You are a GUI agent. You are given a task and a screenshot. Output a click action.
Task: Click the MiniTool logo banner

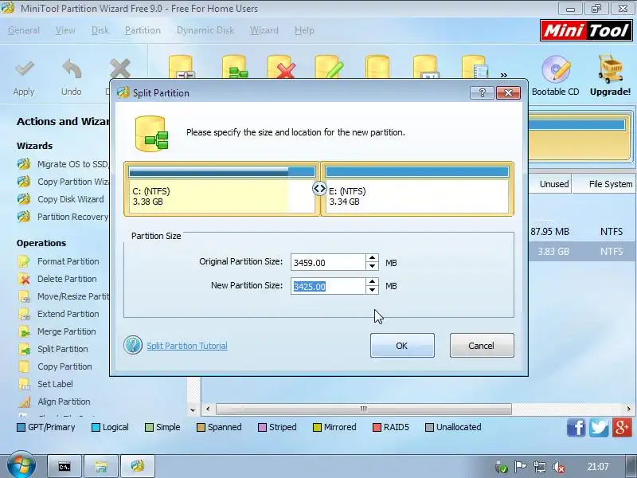tap(586, 30)
